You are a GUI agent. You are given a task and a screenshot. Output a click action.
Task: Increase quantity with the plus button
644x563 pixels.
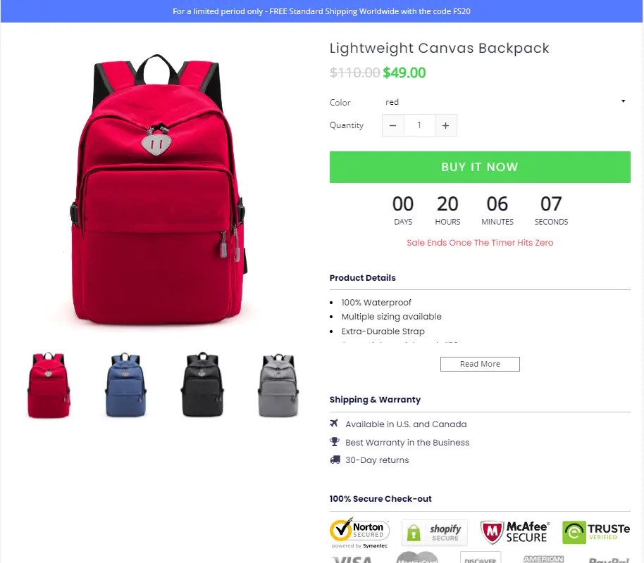[445, 125]
